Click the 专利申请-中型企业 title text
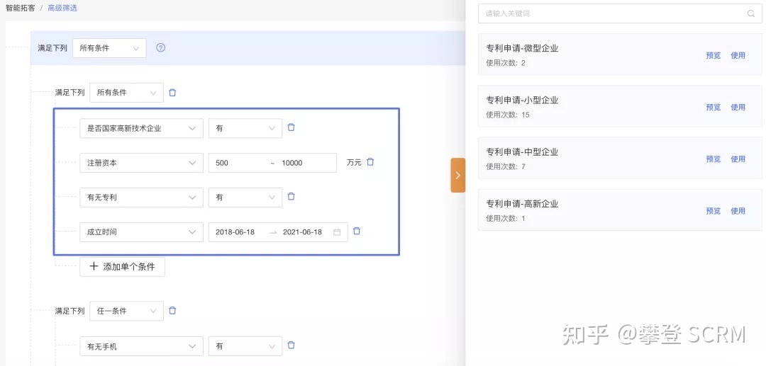This screenshot has height=366, width=766. tap(522, 151)
